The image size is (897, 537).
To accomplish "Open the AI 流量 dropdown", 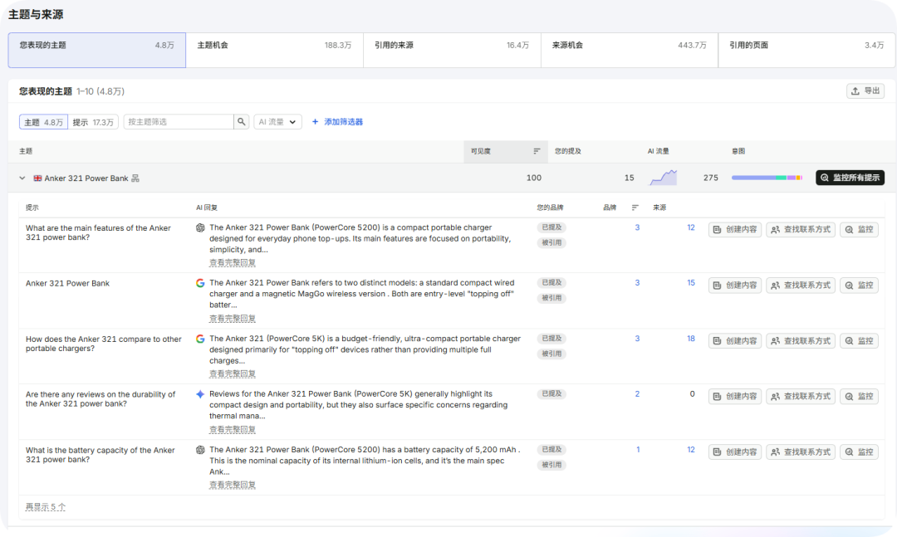I will click(x=277, y=122).
